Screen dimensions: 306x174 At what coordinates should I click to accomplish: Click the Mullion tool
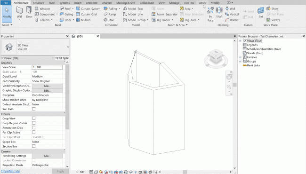coord(83,20)
